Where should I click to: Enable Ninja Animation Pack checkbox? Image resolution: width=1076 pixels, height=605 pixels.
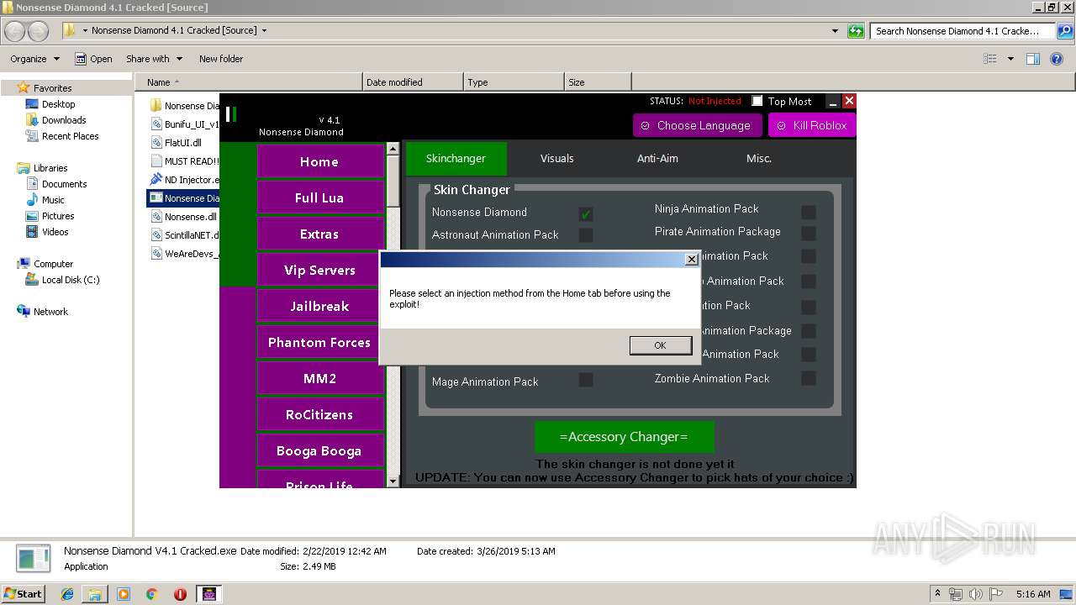tap(809, 212)
